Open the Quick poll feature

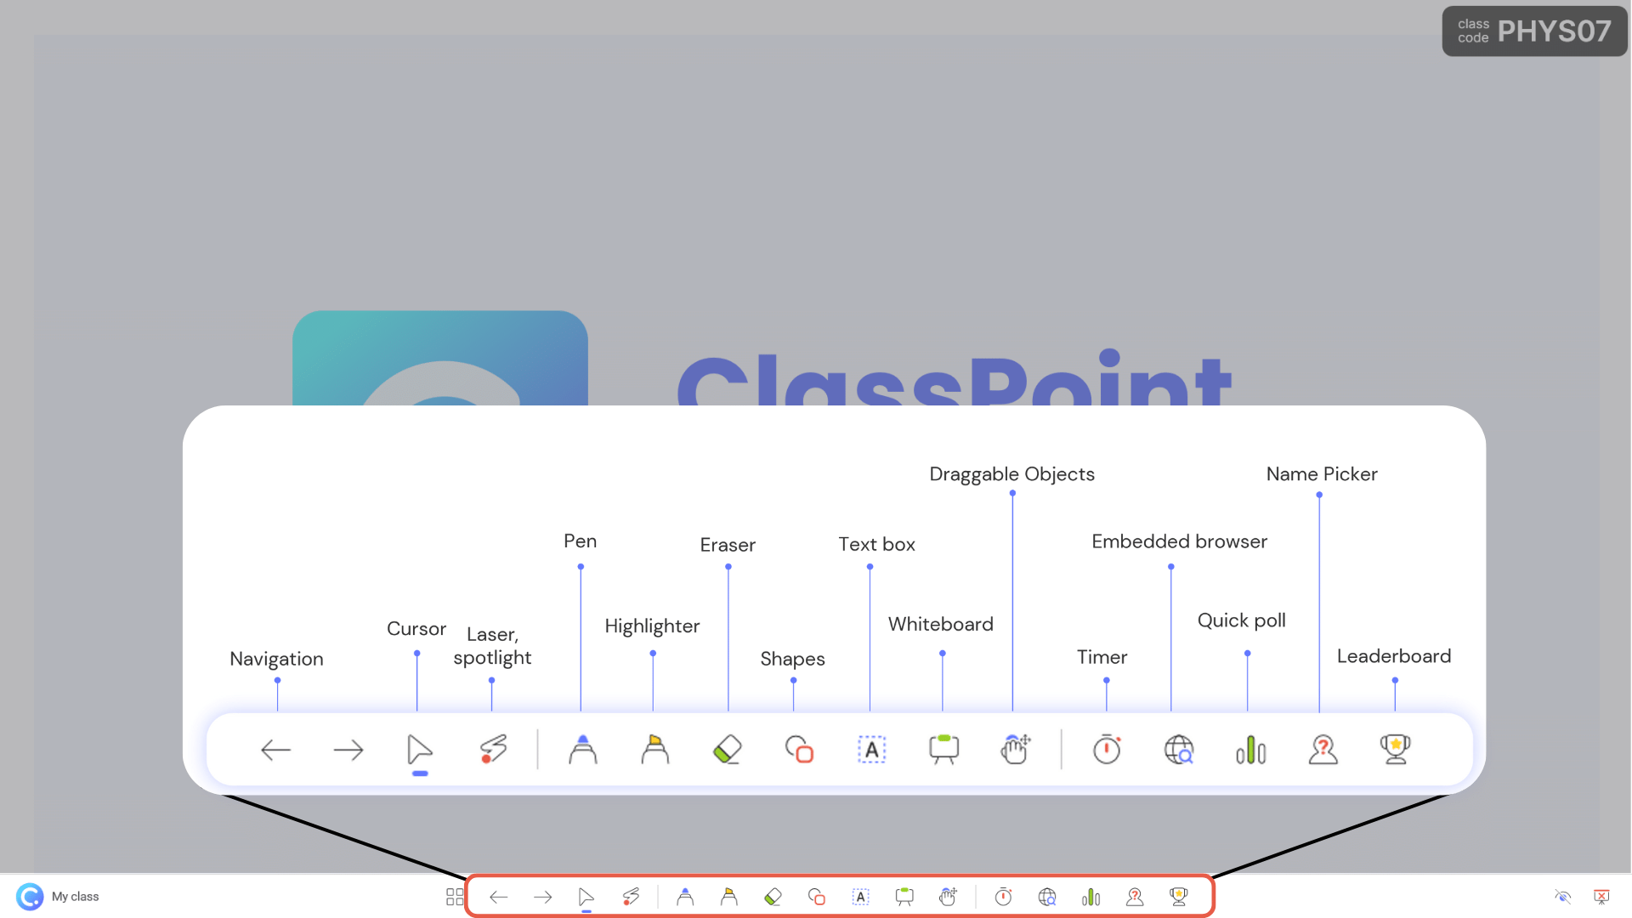click(1090, 896)
